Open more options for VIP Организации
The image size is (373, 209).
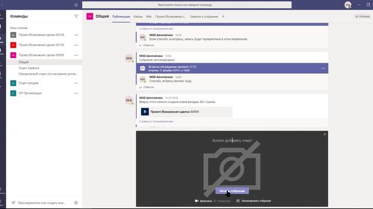pos(76,93)
